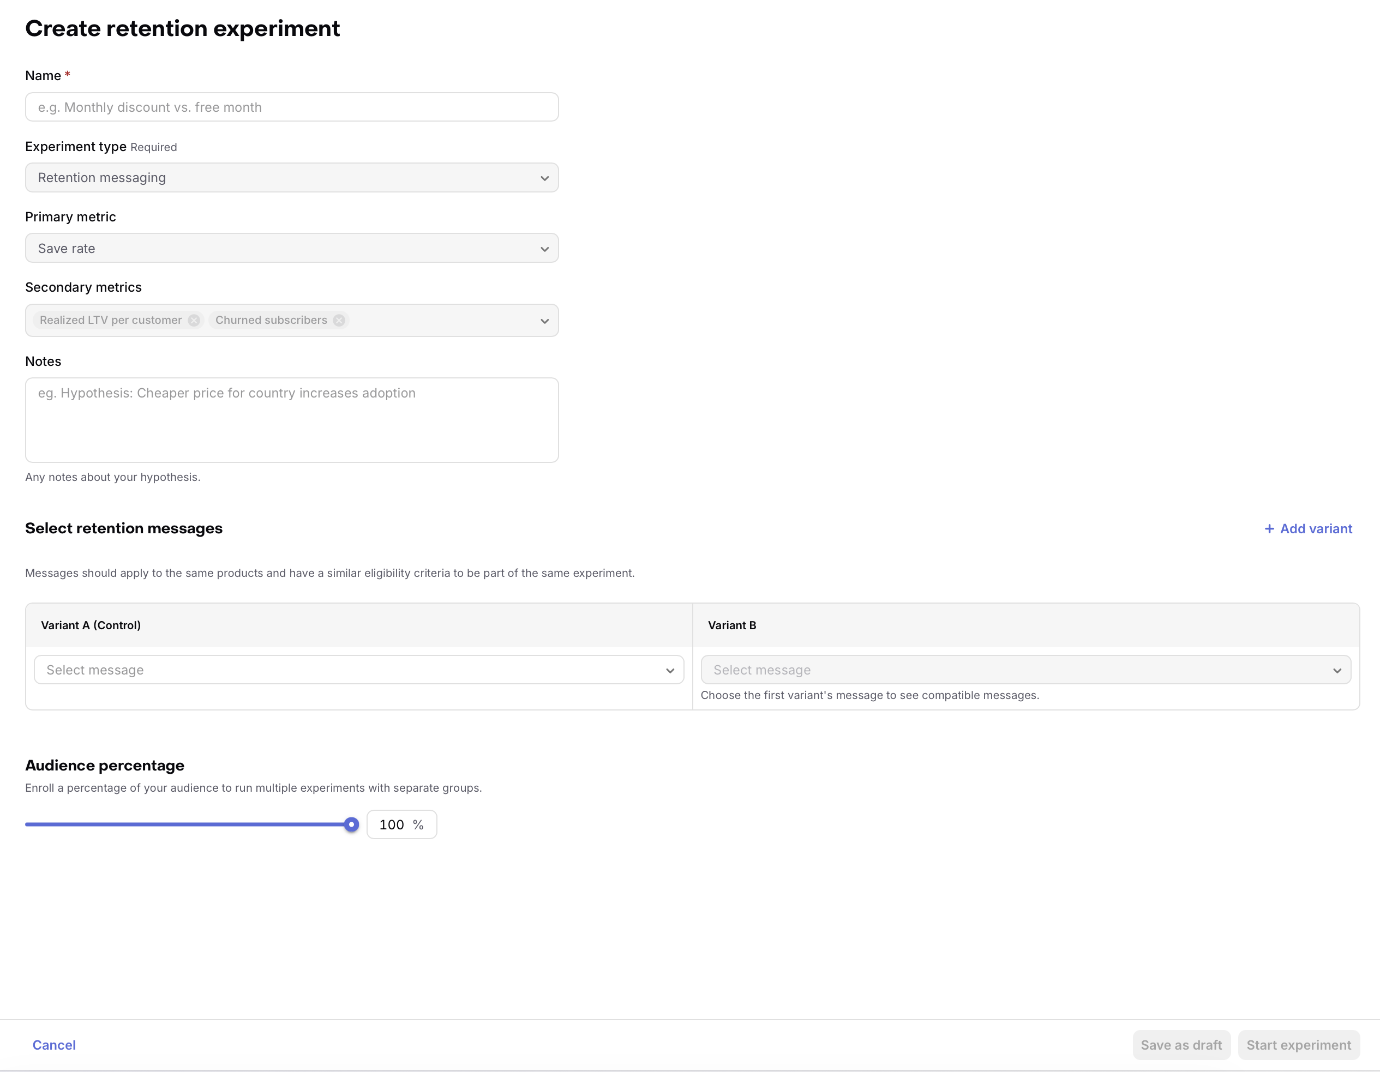The image size is (1380, 1072).
Task: Expand the Secondary metrics dropdown chevron
Action: coord(545,321)
